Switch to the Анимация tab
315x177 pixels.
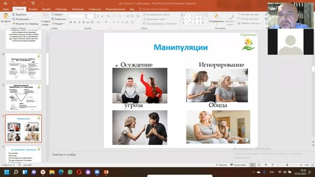78,9
